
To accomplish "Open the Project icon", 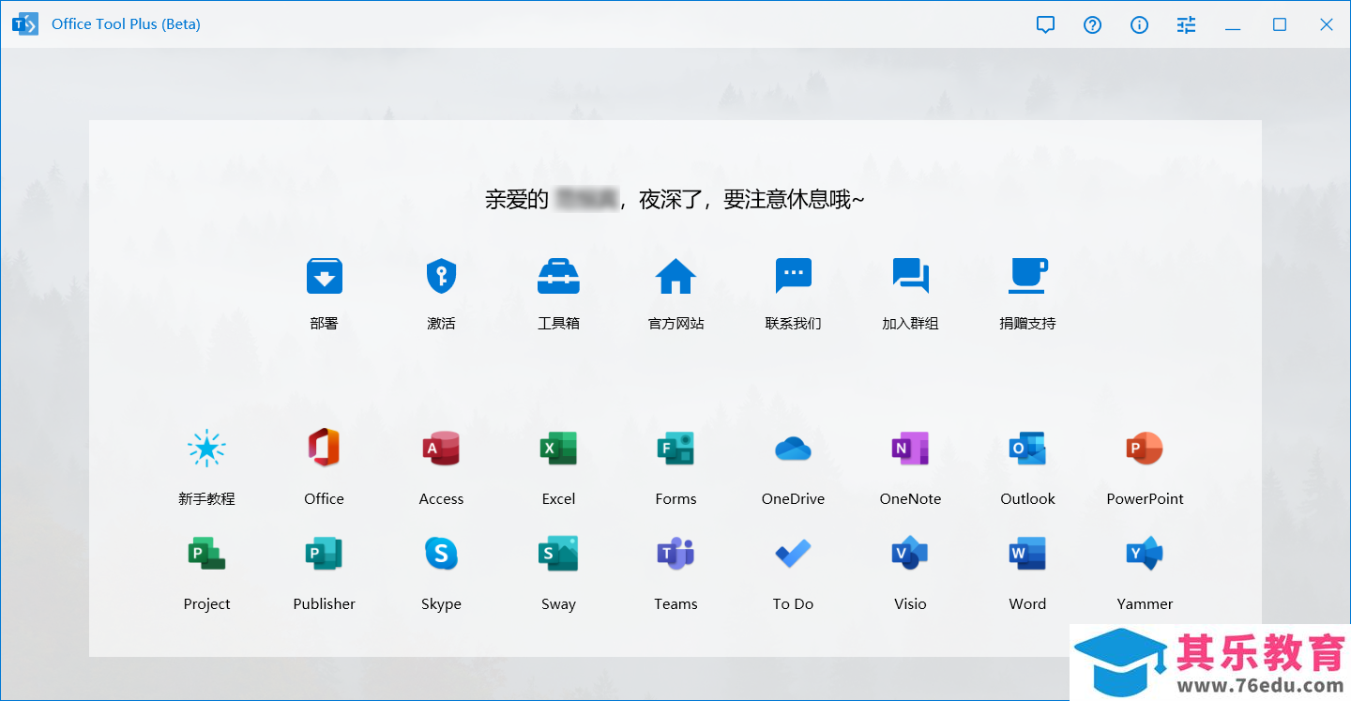I will [206, 554].
